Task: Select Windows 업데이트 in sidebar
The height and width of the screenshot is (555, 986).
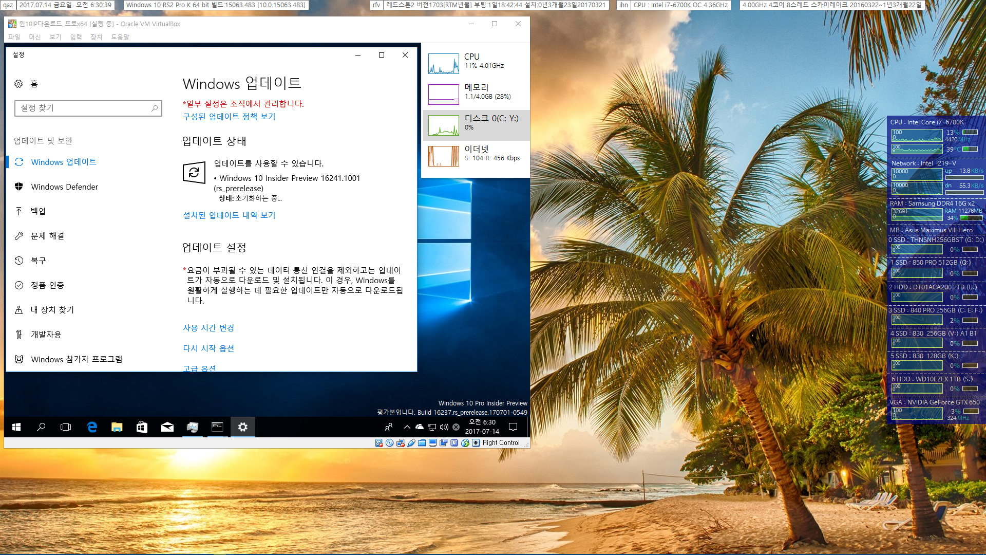Action: (x=64, y=162)
